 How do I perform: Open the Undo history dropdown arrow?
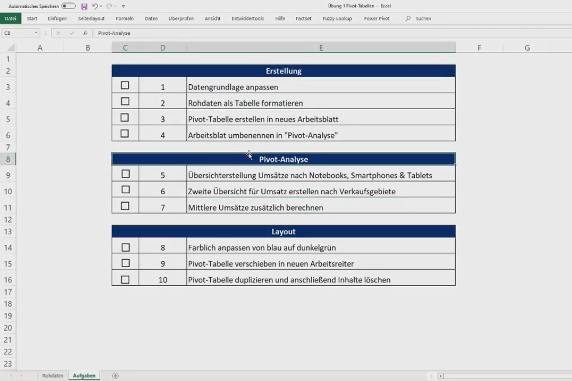click(101, 7)
